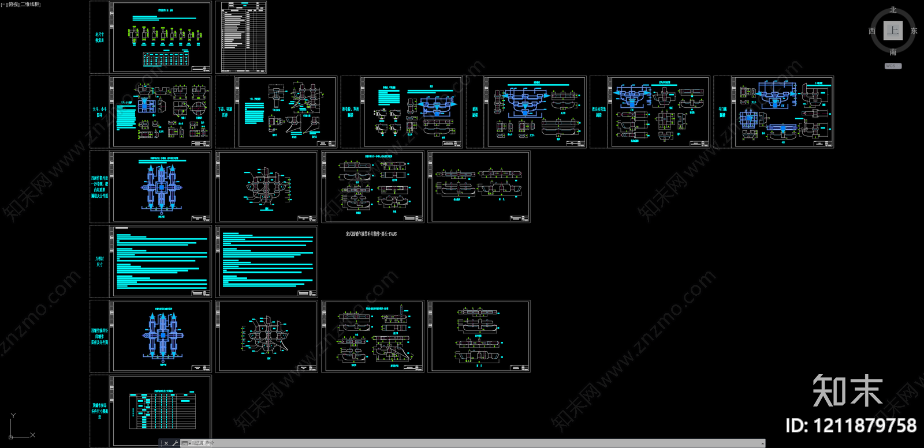Click the ViewCube top face 上
The height and width of the screenshot is (448, 924).
893,31
